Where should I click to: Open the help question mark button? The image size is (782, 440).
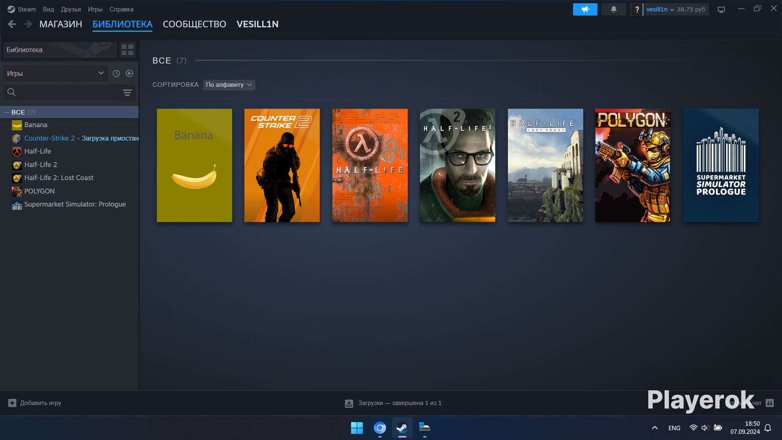[x=636, y=9]
